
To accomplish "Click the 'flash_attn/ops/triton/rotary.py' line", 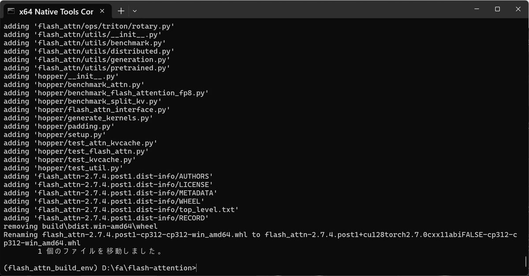I will pyautogui.click(x=89, y=26).
